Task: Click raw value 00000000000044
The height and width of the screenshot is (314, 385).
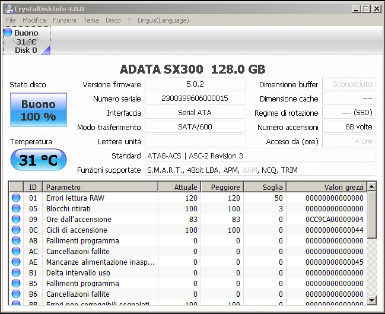Action: tap(334, 230)
